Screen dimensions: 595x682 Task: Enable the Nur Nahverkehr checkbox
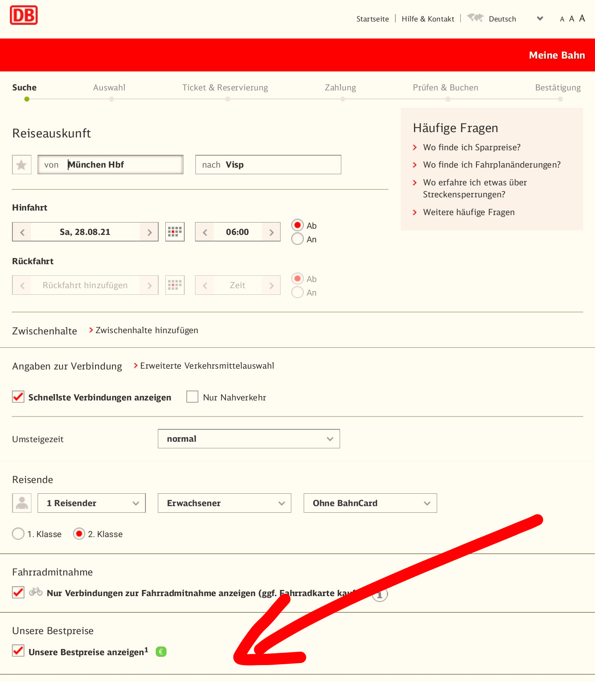pos(192,397)
